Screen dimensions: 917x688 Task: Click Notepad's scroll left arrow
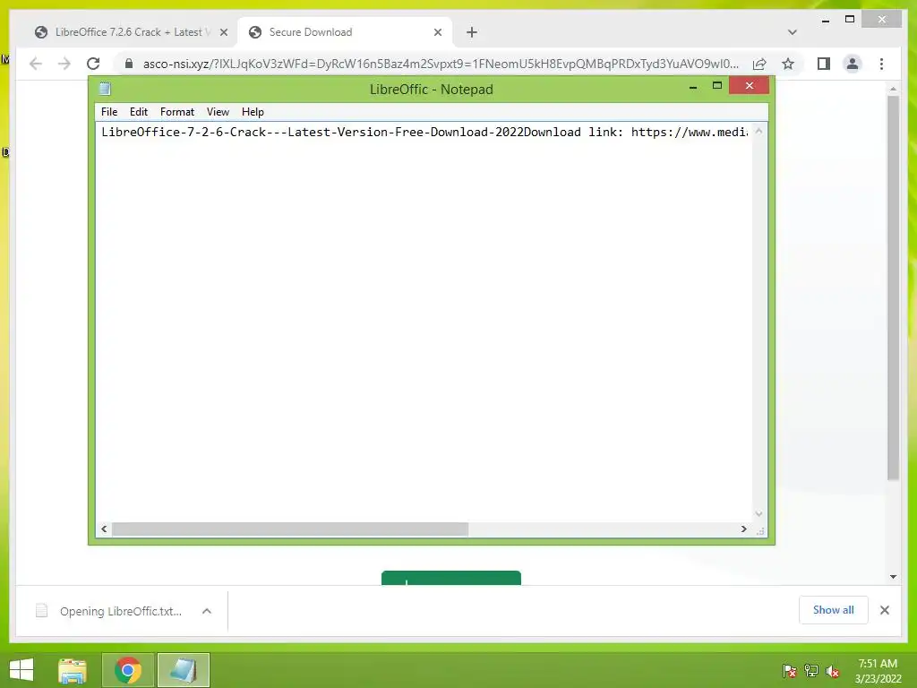104,529
